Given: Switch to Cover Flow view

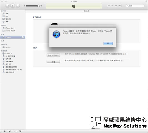Looking at the screenshot, I should [119, 6].
